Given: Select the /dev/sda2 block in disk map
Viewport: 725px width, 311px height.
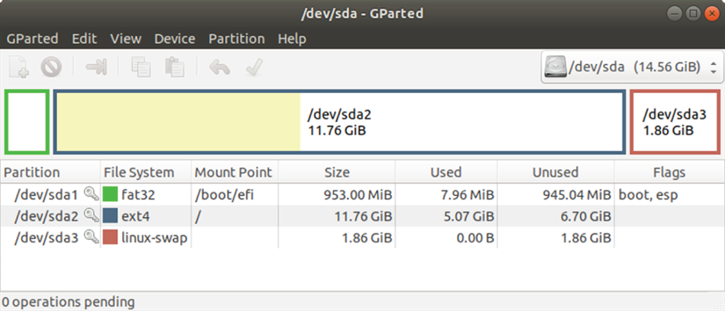Looking at the screenshot, I should pyautogui.click(x=340, y=122).
